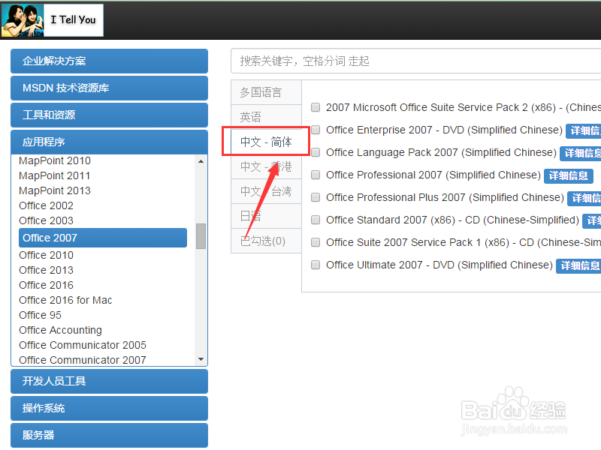Screen dimensions: 601x450
Task: Select MapPoint 2010 in the list
Action: 55,160
